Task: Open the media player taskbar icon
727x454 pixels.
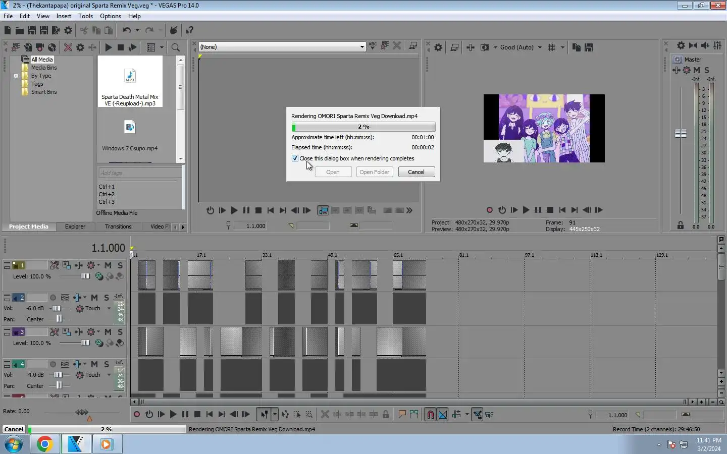Action: (107, 444)
